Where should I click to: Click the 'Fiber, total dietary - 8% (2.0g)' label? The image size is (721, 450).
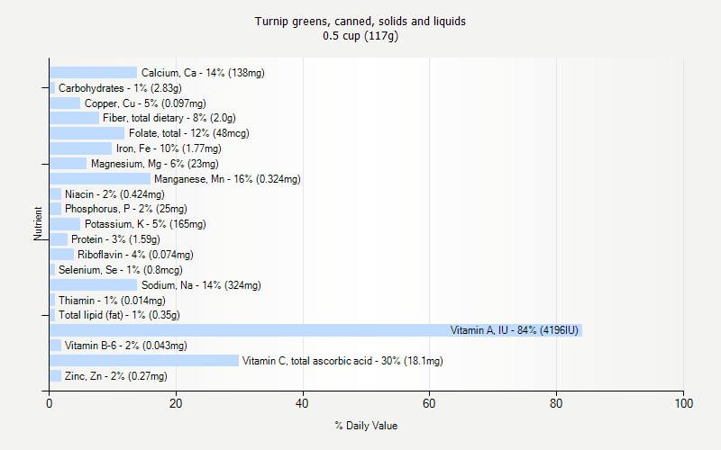tap(169, 118)
